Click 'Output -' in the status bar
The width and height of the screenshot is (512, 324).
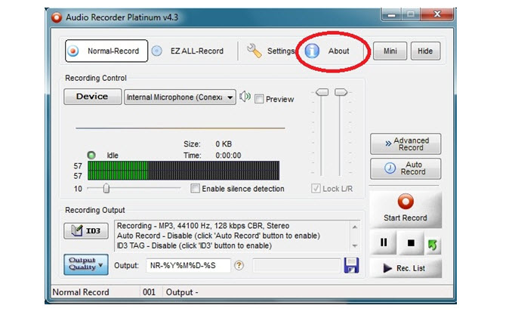coord(182,292)
